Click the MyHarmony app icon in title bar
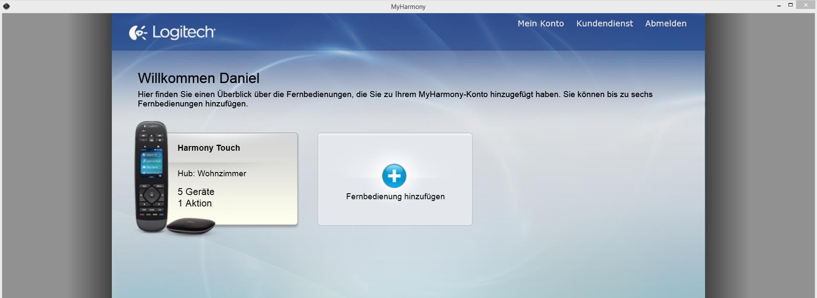The image size is (817, 298). (6, 6)
